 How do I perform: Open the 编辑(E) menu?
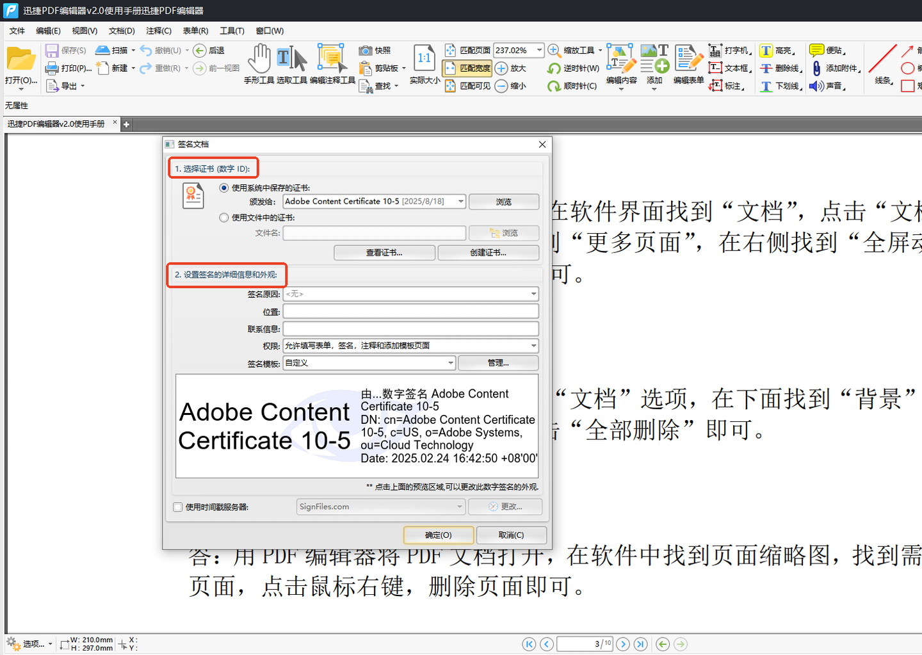48,31
